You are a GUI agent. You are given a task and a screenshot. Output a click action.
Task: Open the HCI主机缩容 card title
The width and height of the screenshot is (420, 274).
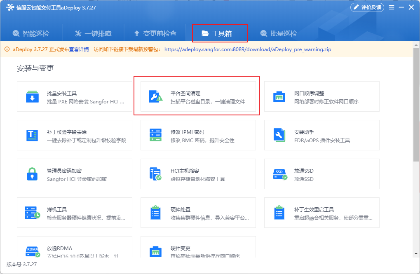(185, 171)
